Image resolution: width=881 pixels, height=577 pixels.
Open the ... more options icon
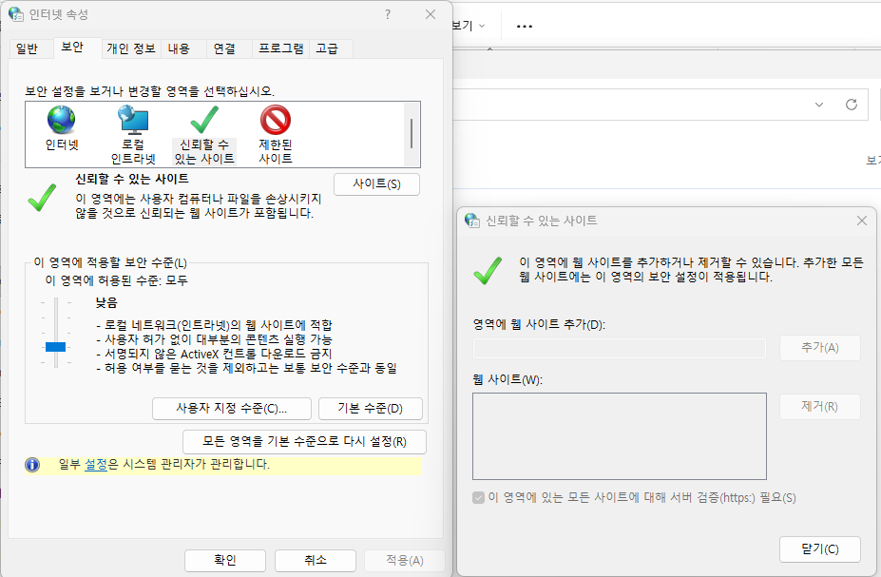(x=524, y=26)
